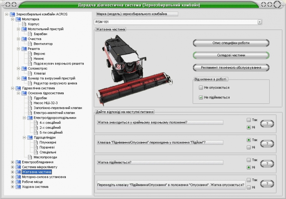Toggle Так for the 'Підйом' key question
This screenshot has height=199, width=286.
coord(248,140)
